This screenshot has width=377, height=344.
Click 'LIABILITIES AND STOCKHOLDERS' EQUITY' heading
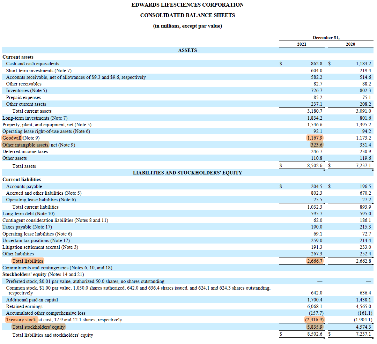[x=187, y=173]
